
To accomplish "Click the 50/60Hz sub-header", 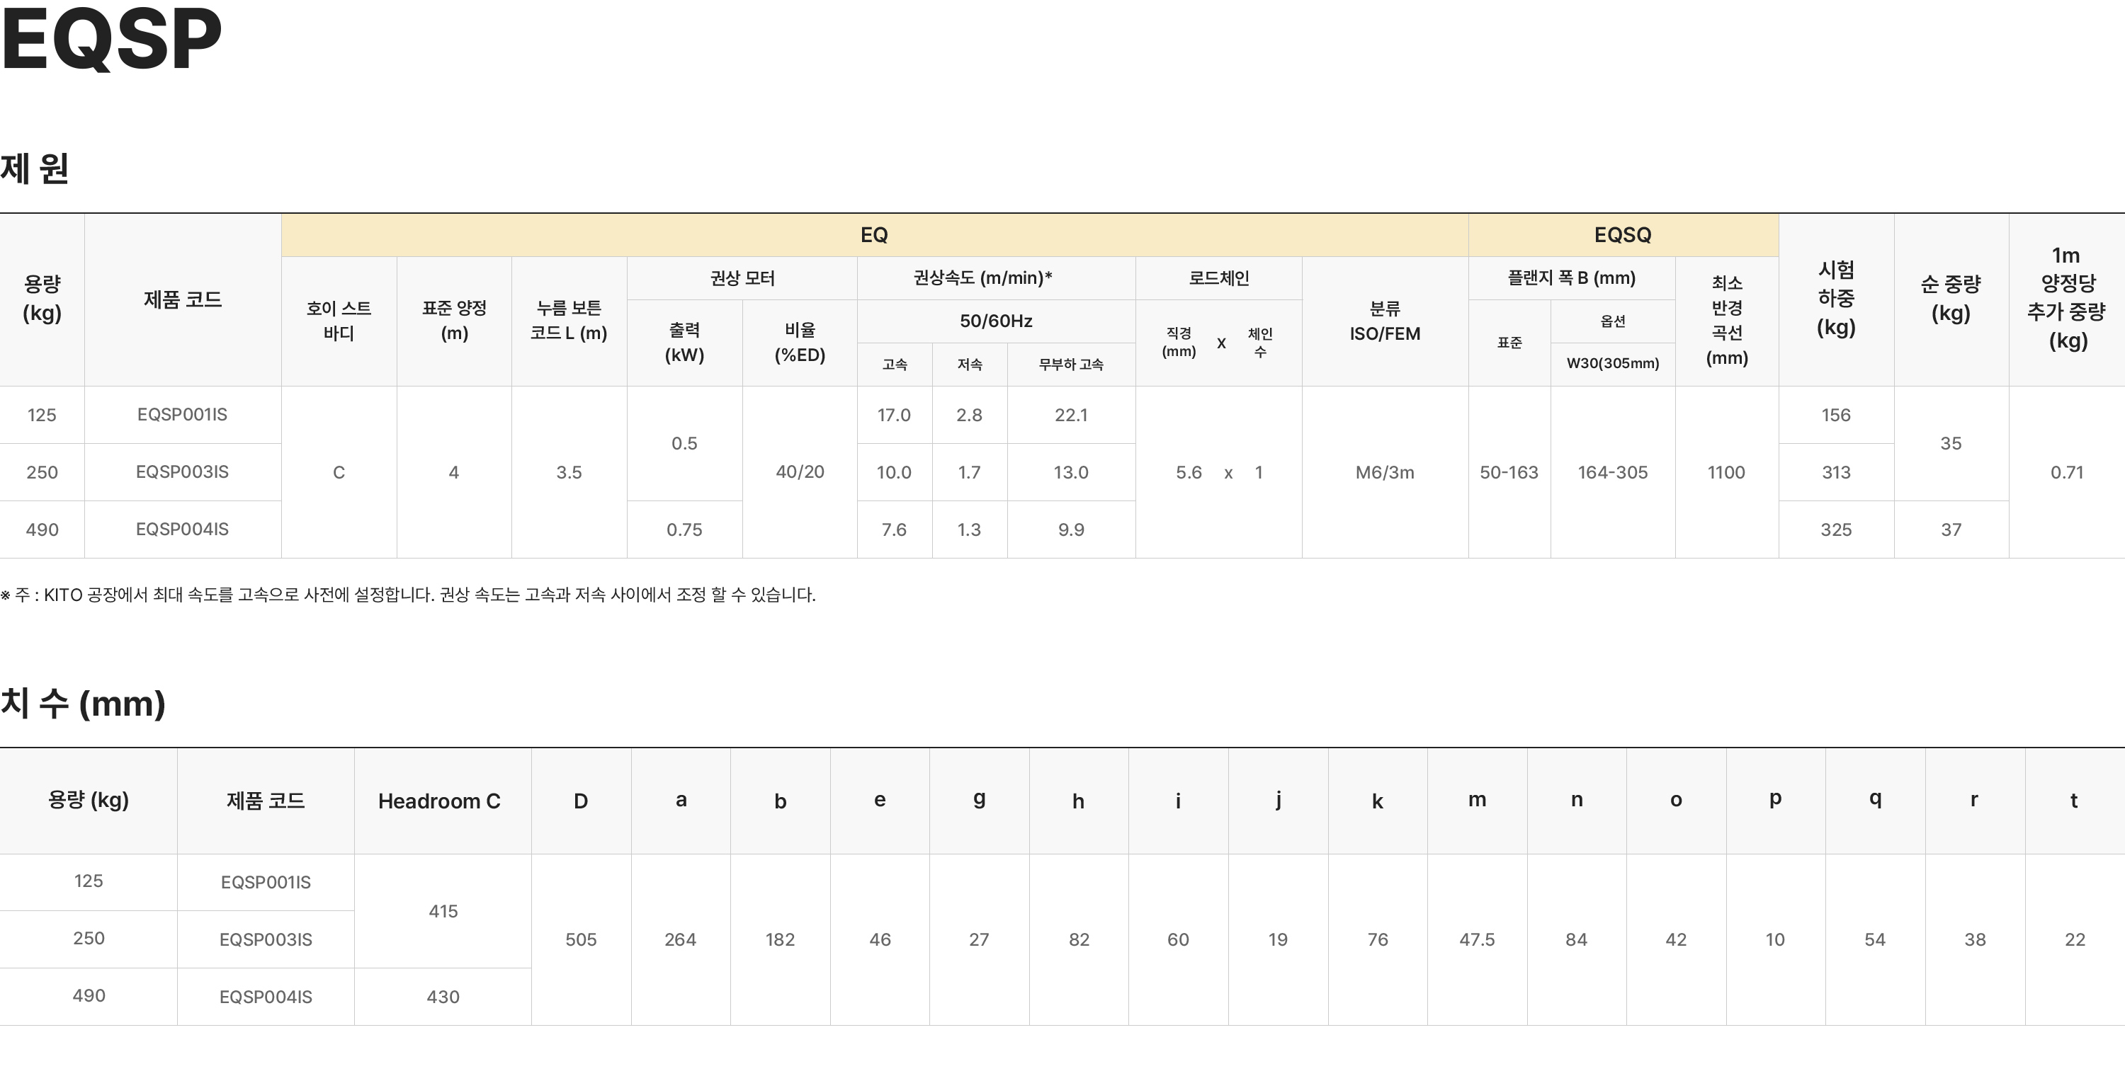I will pos(996,321).
